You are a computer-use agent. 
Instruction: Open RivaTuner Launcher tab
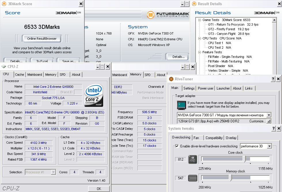tap(223, 88)
